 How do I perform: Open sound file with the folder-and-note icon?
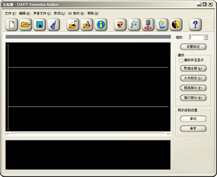pyautogui.click(x=73, y=25)
